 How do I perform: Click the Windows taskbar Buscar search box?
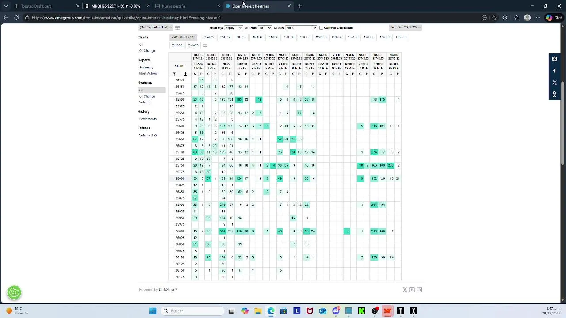[x=192, y=311]
